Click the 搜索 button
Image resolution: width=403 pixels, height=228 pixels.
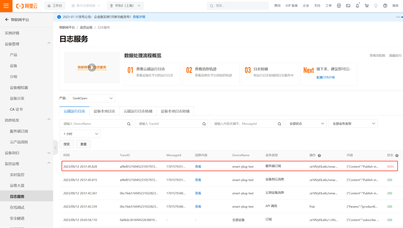click(x=67, y=144)
